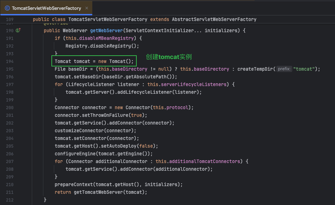Viewport: 335px width, 205px height.
Task: Click the "tomcat" string literal on line 195
Action: (304, 69)
